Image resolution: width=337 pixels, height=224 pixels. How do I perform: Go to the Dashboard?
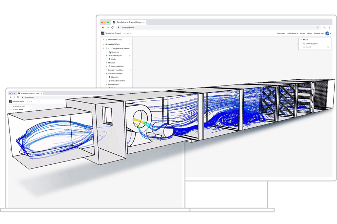coord(281,33)
